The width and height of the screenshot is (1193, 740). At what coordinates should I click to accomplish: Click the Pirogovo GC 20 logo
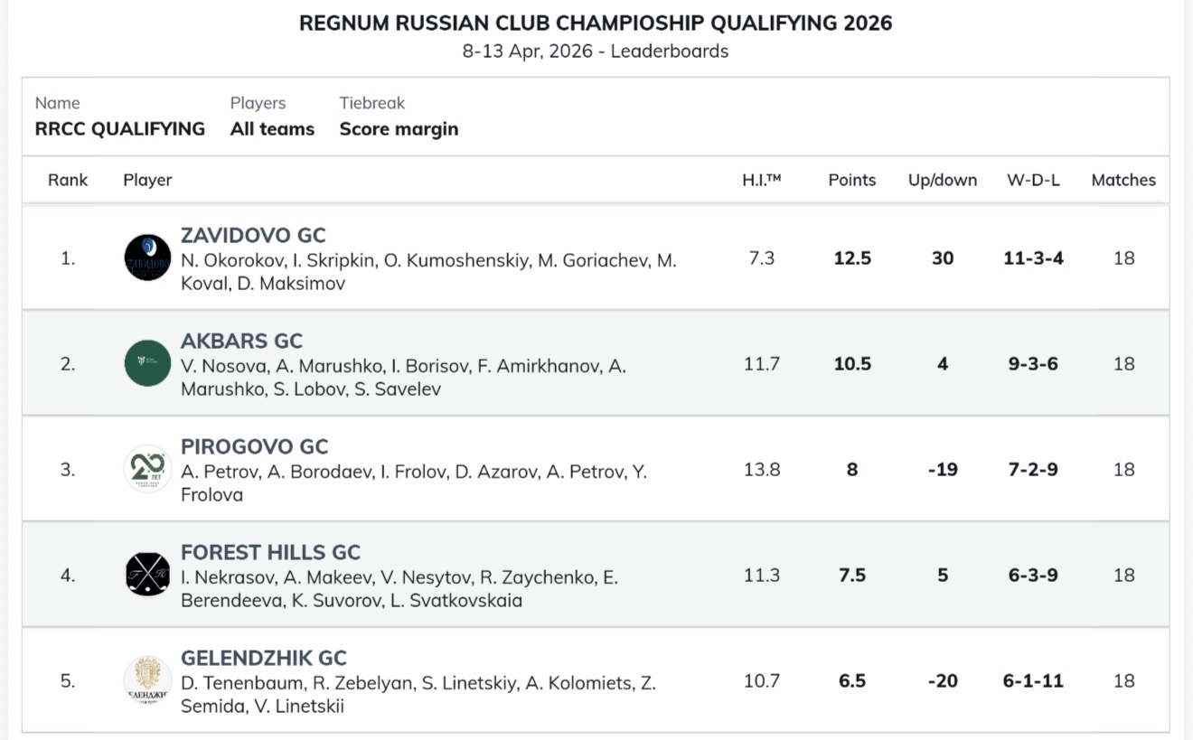(147, 469)
